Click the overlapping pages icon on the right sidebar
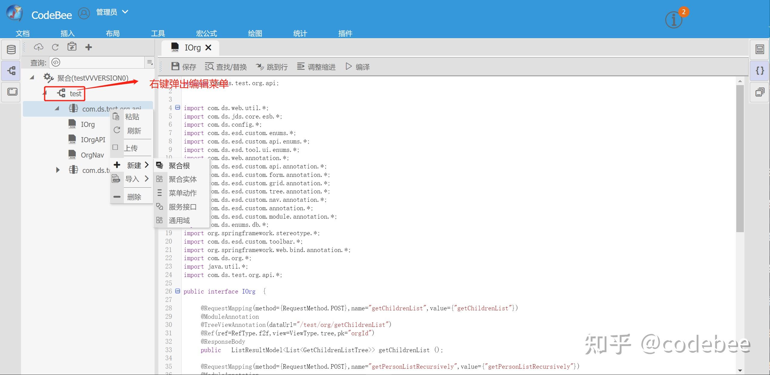Screen dimensions: 770x375 (x=760, y=92)
